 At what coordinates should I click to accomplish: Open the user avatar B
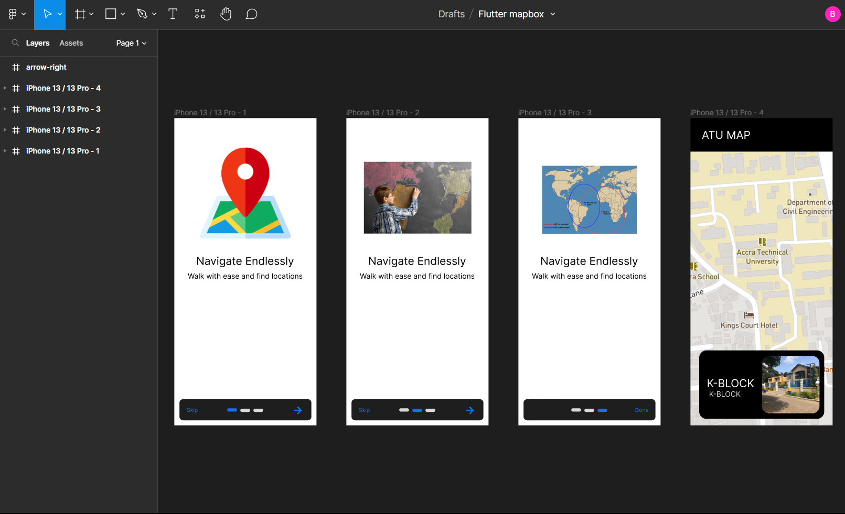[832, 14]
